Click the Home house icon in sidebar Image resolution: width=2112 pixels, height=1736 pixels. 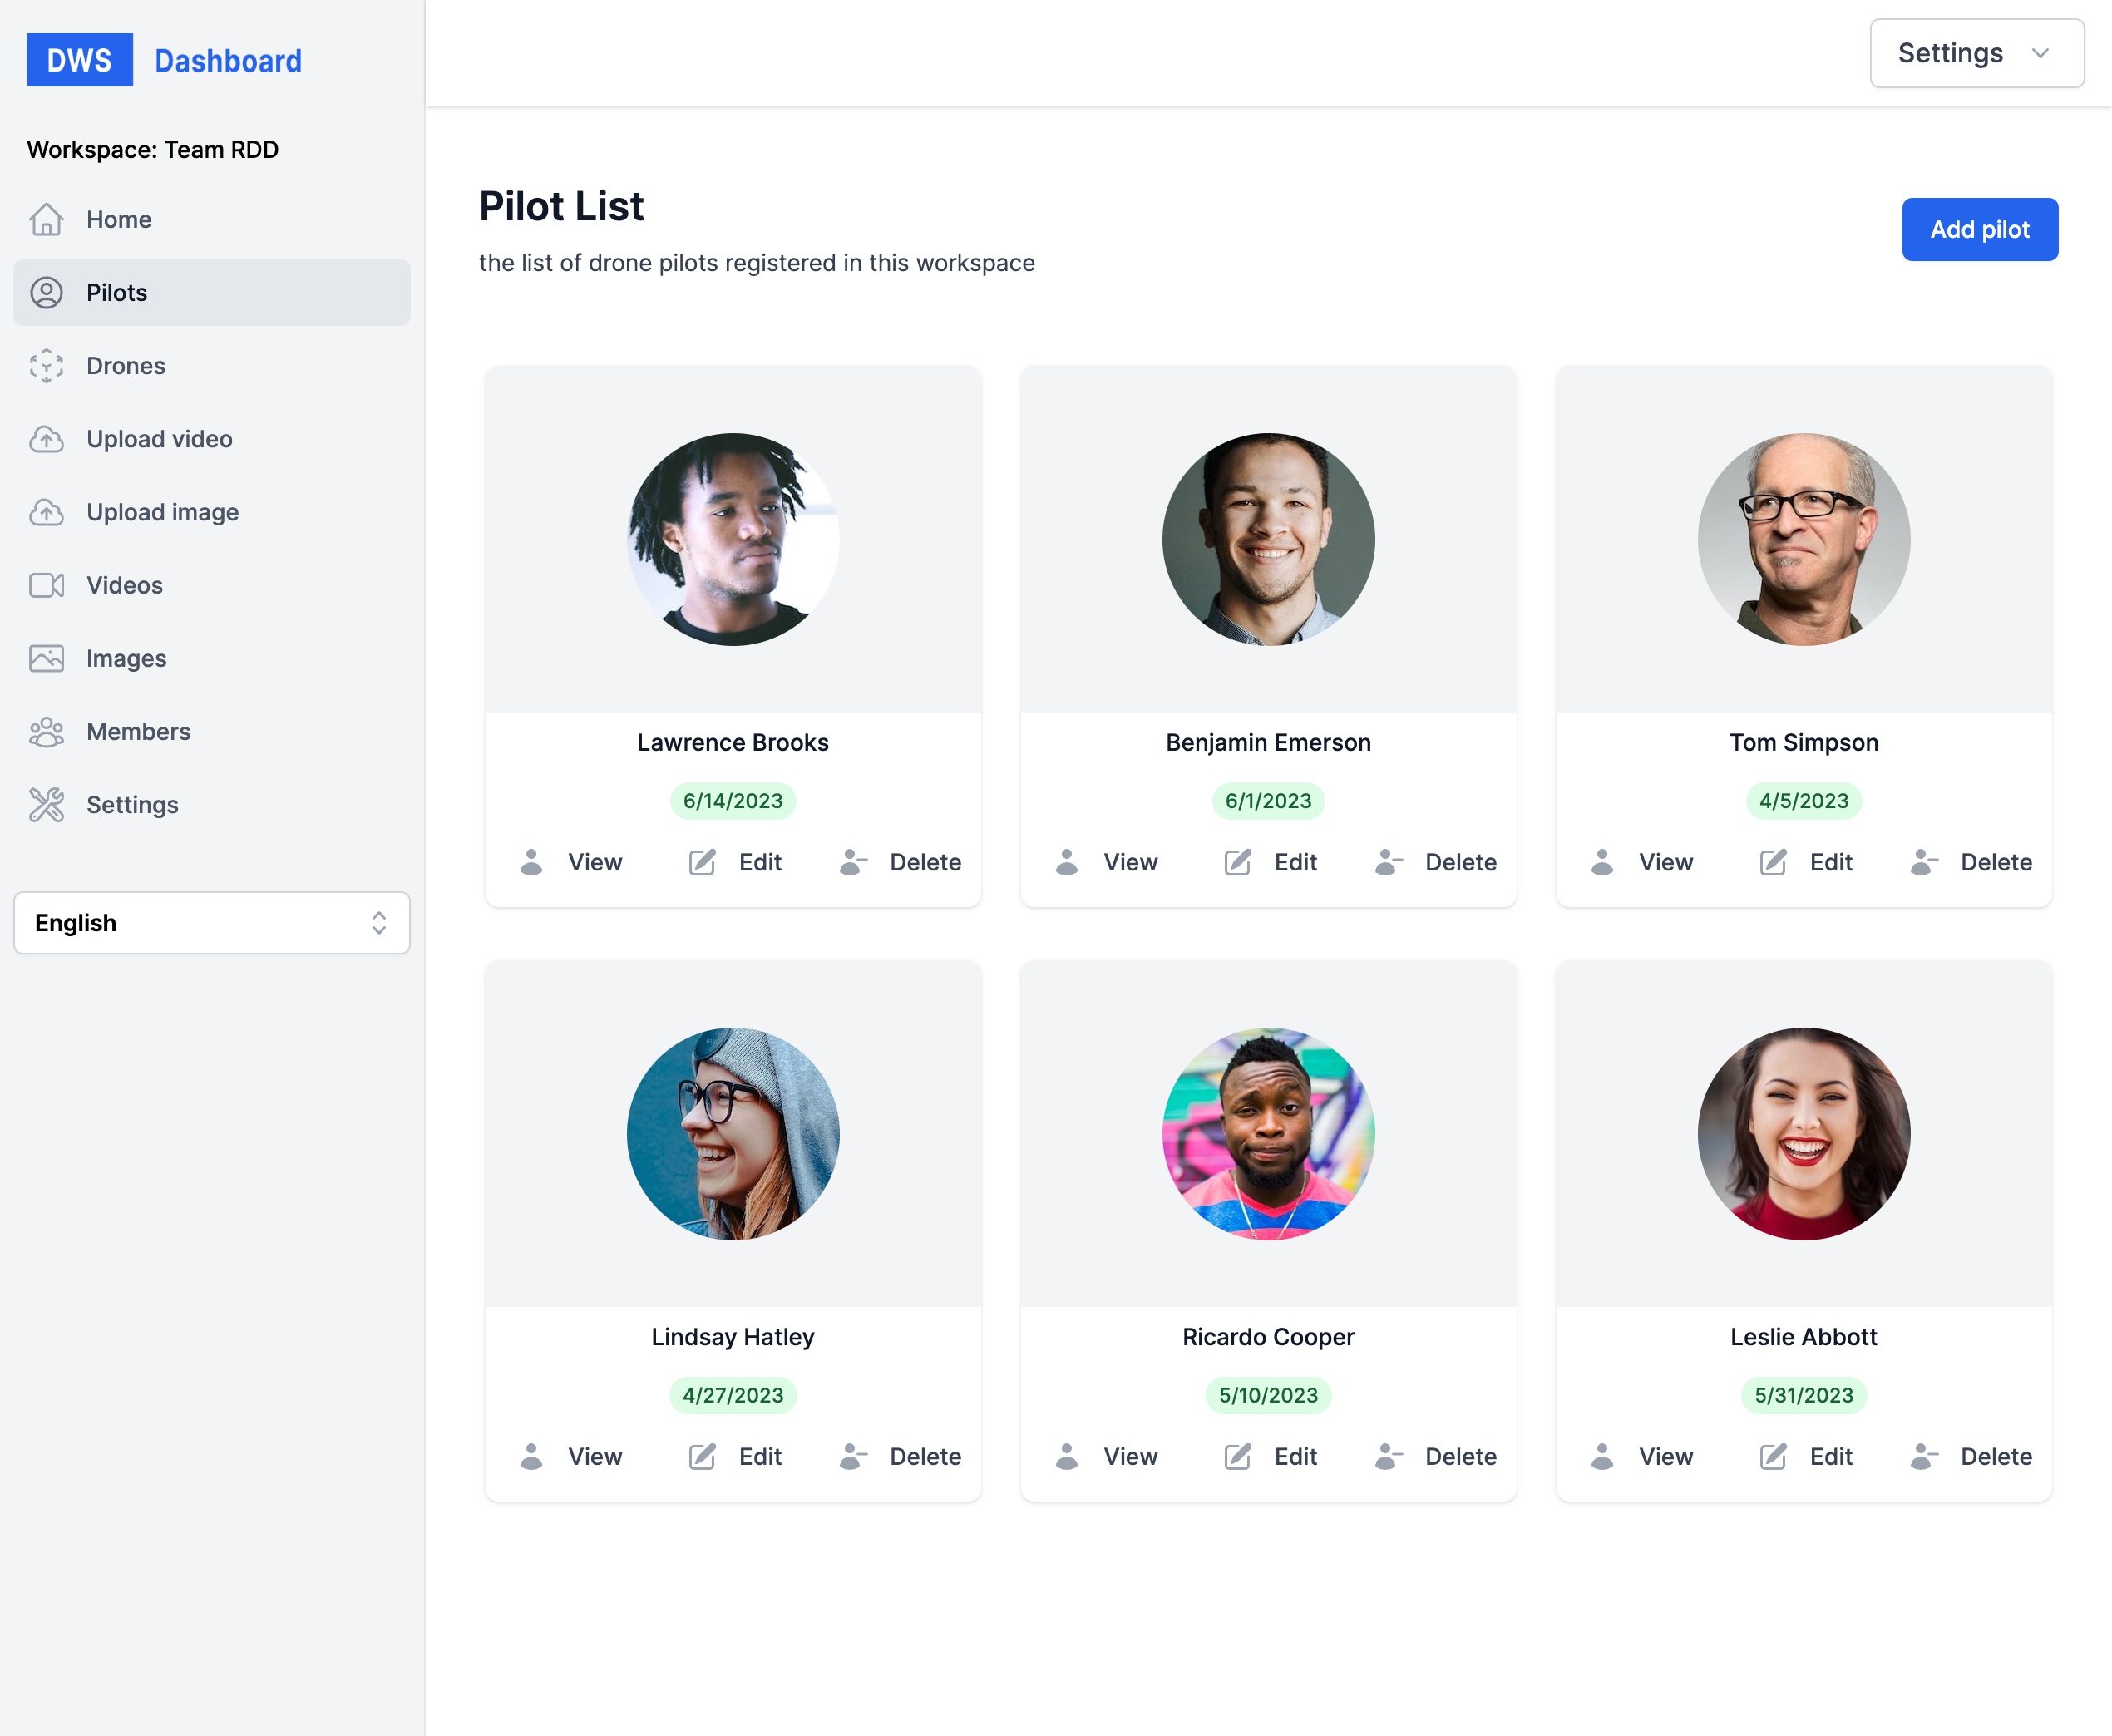pyautogui.click(x=46, y=219)
